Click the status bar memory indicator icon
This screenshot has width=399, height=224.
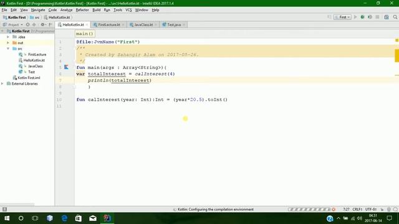point(395,209)
